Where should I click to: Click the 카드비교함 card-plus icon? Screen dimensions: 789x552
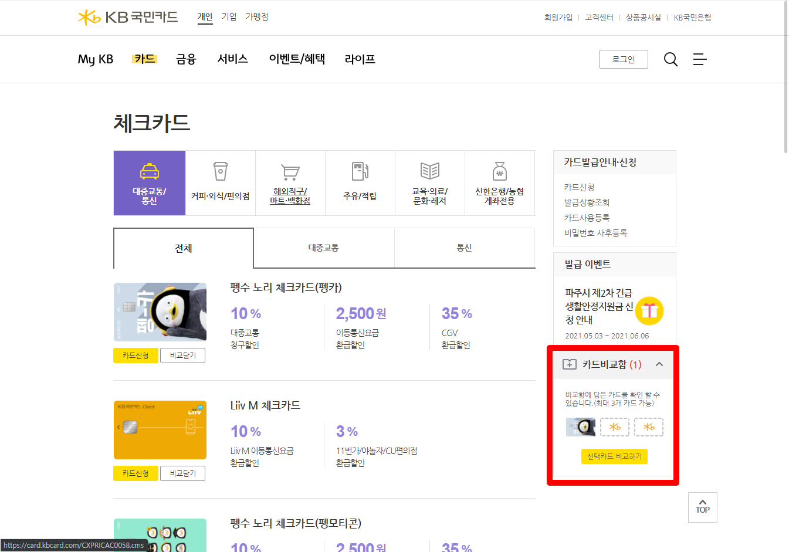pyautogui.click(x=569, y=364)
